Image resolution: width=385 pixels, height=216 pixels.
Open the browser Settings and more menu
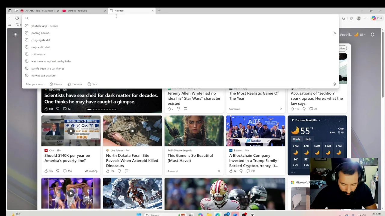366,18
